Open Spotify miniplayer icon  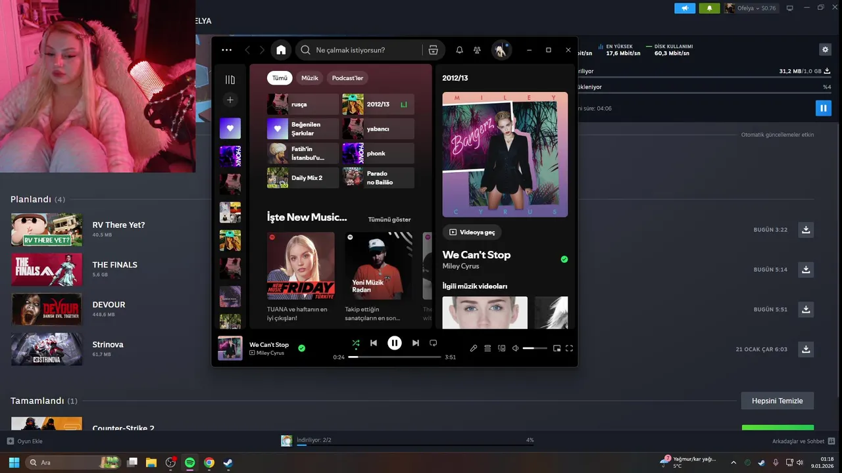point(557,348)
